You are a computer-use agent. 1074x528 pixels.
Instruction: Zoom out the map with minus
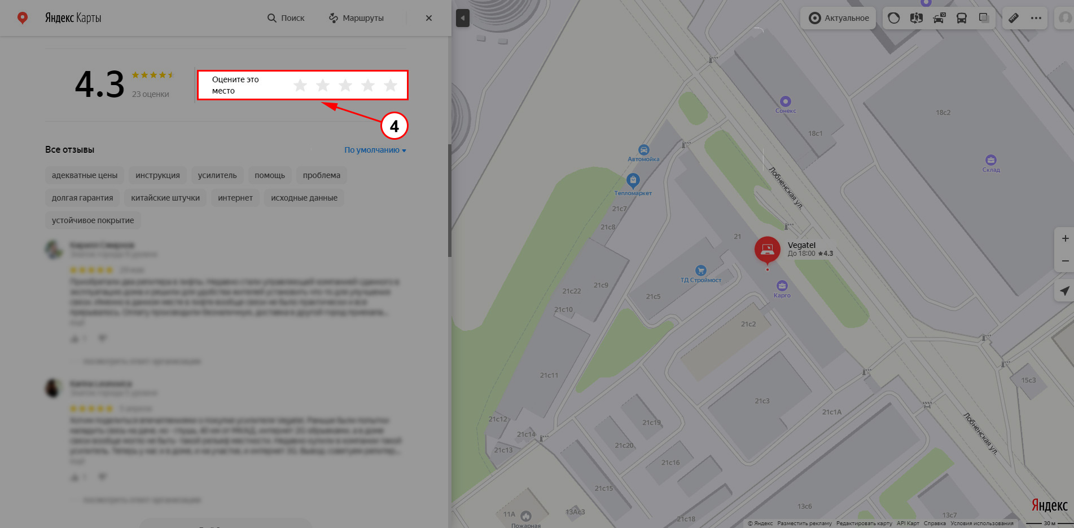point(1065,261)
